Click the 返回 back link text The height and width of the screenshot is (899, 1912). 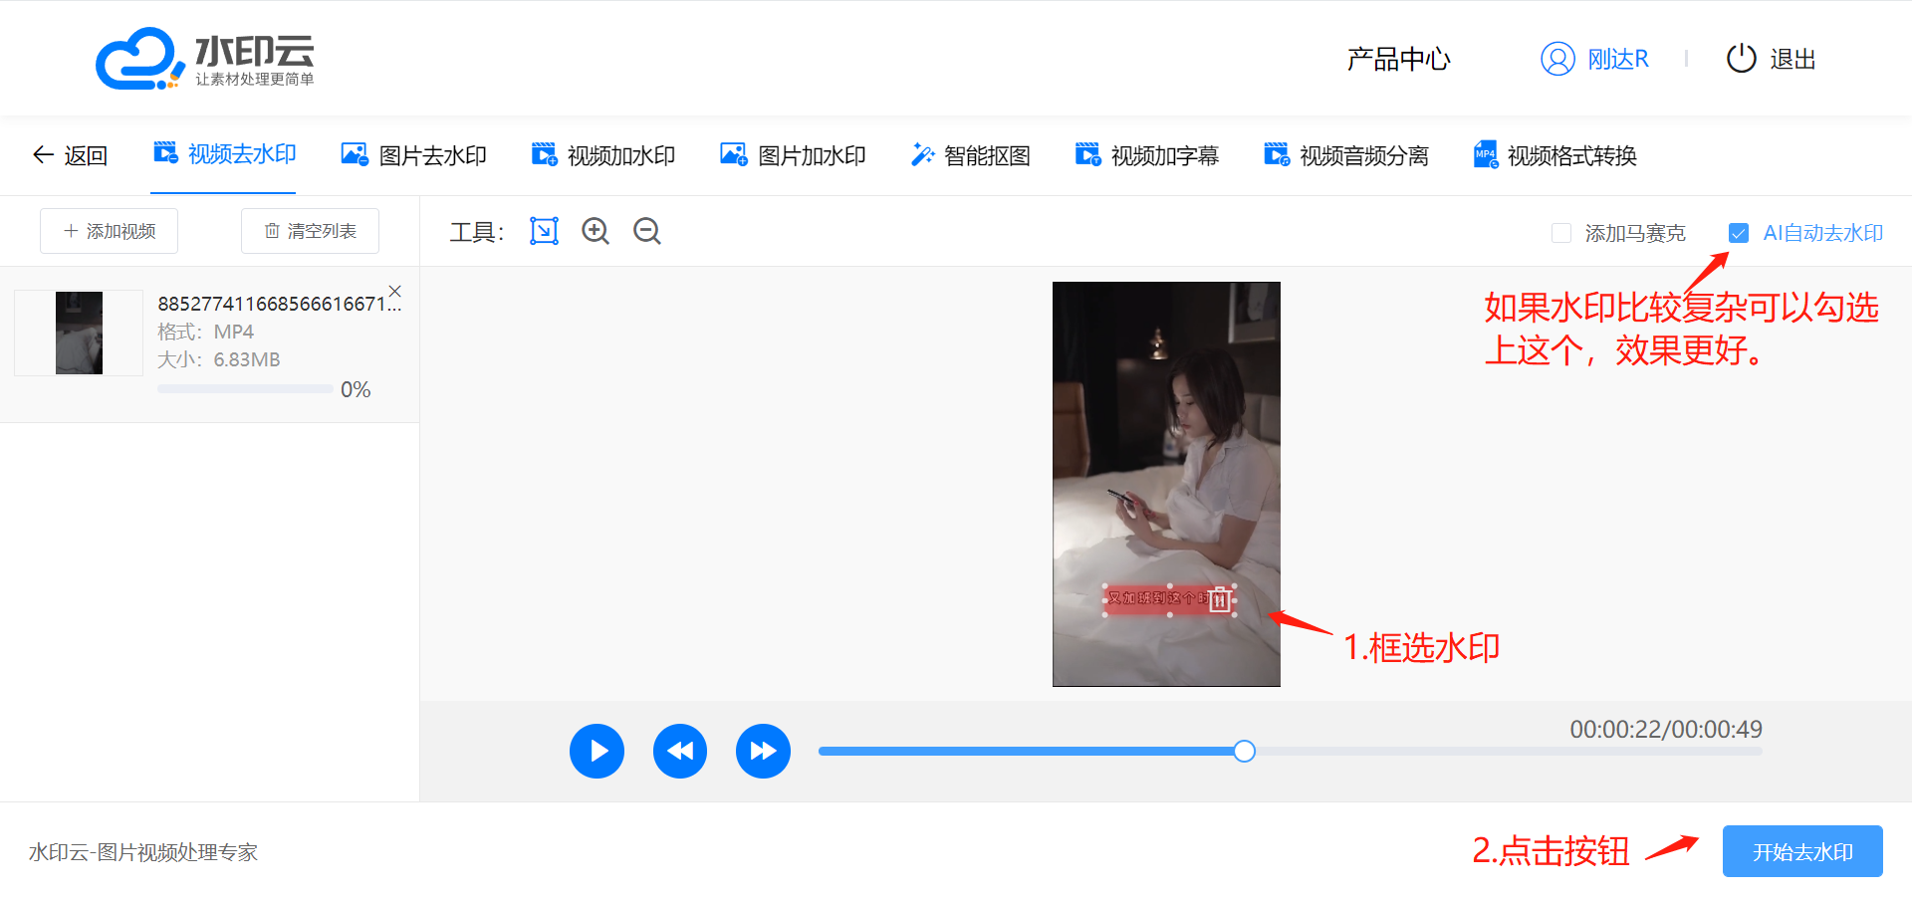click(86, 155)
